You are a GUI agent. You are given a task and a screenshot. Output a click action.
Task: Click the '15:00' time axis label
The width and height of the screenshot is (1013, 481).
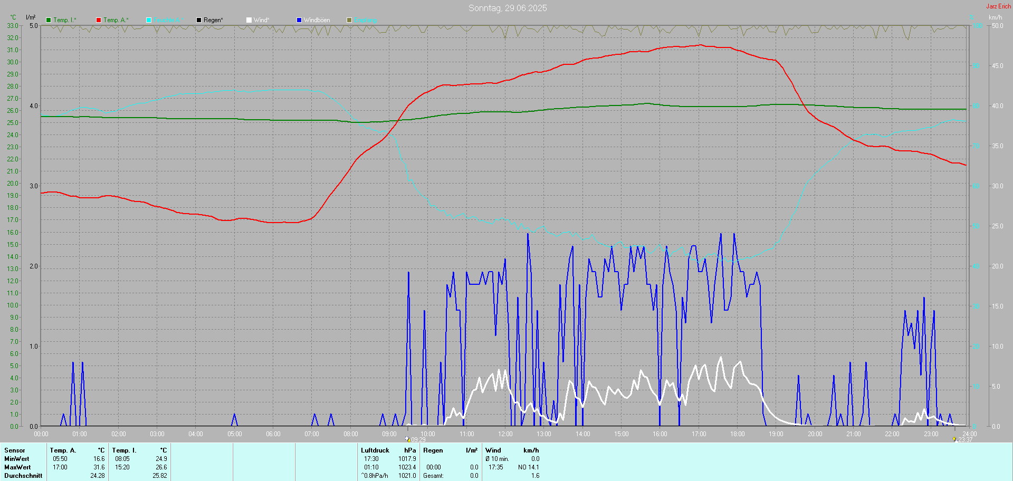point(622,434)
